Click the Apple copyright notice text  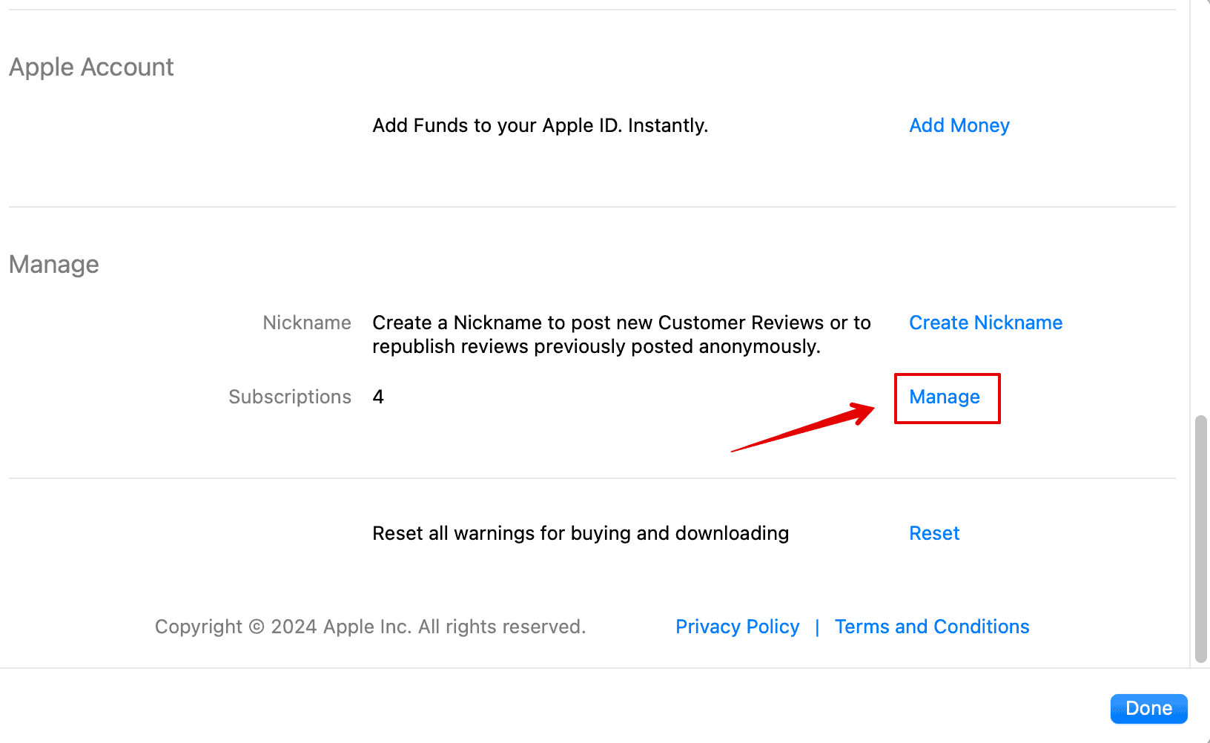click(370, 627)
